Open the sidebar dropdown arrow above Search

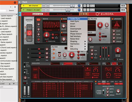pos(11,7)
